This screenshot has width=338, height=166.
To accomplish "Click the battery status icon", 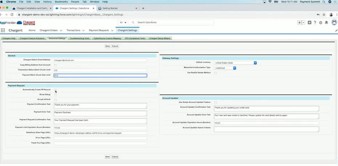I will tap(276, 2).
